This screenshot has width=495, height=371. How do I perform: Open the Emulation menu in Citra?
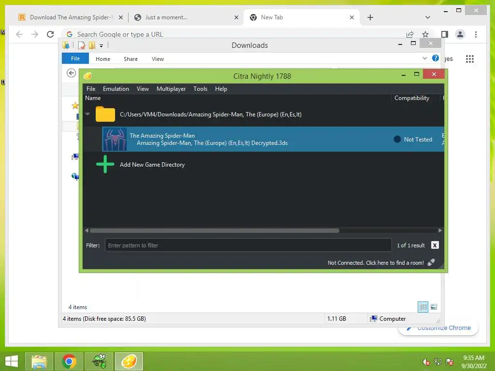[116, 89]
